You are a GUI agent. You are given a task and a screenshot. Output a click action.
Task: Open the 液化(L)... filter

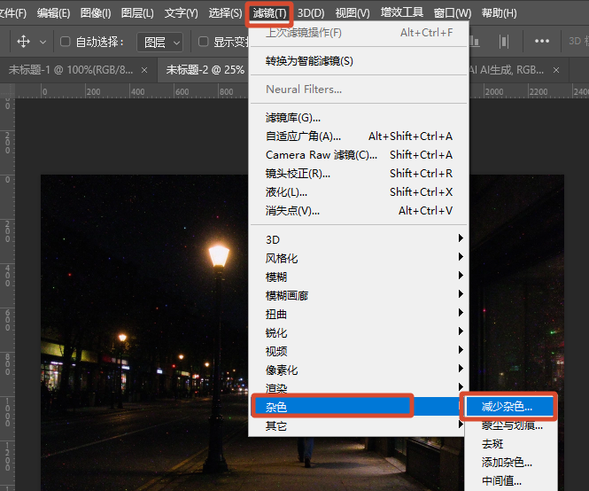(x=359, y=192)
